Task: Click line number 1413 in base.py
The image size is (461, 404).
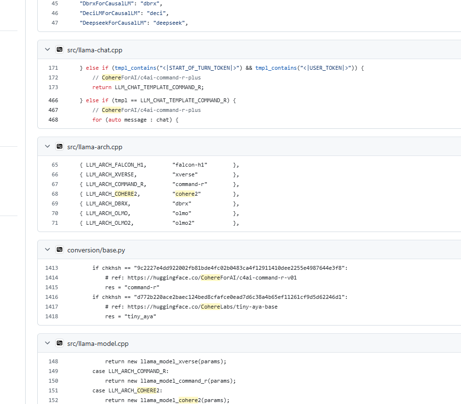Action: click(52, 268)
